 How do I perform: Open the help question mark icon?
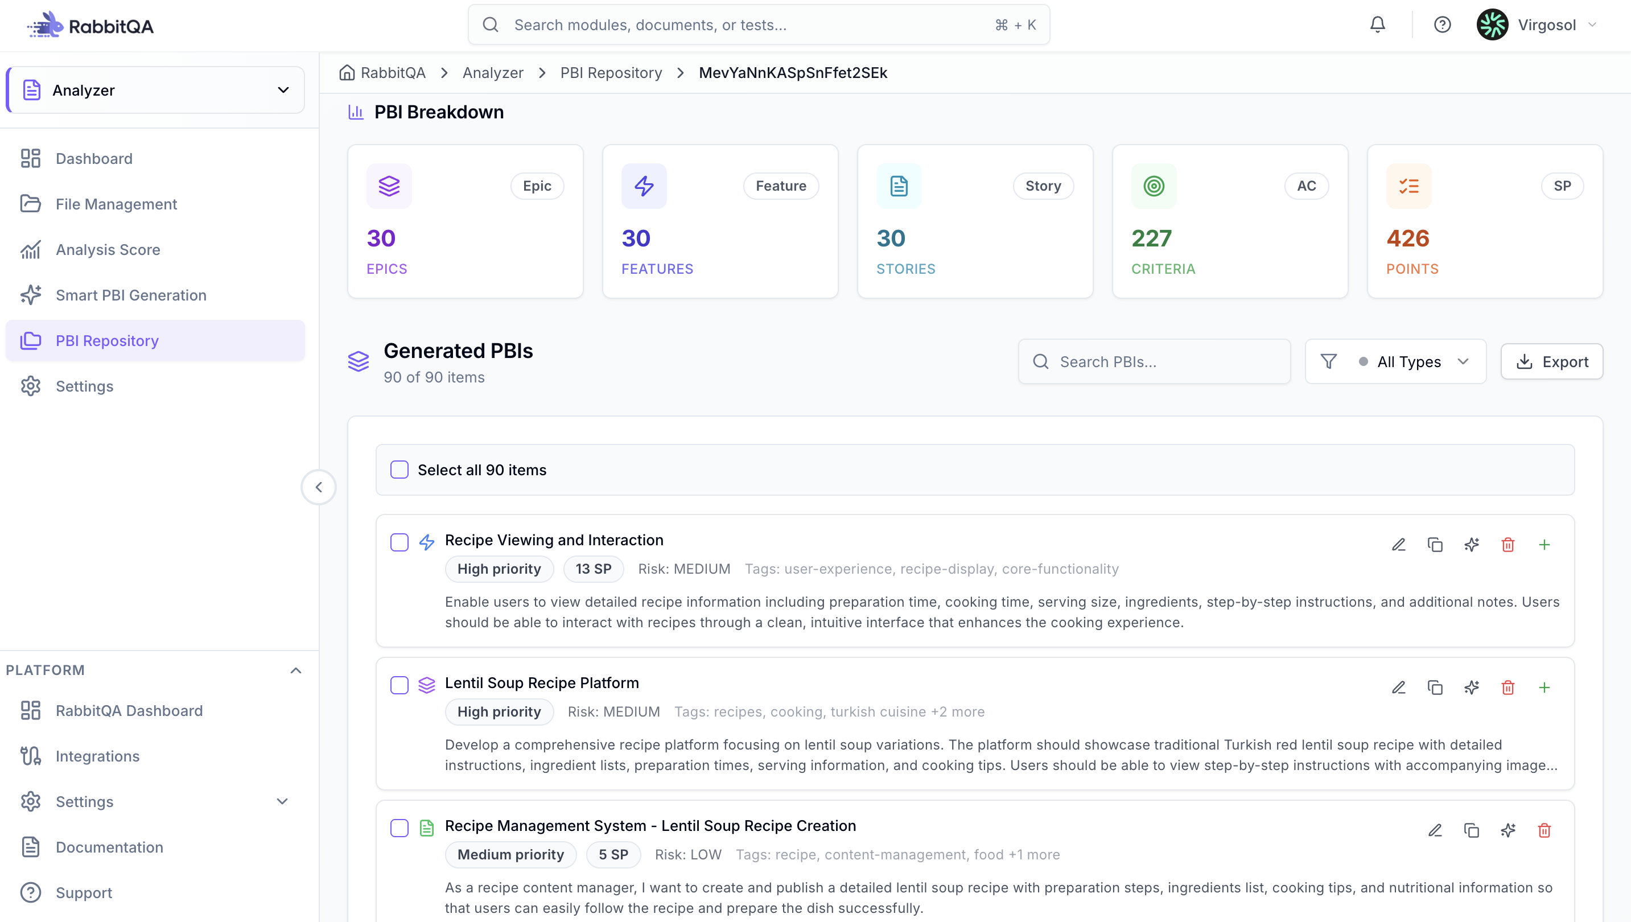1441,24
